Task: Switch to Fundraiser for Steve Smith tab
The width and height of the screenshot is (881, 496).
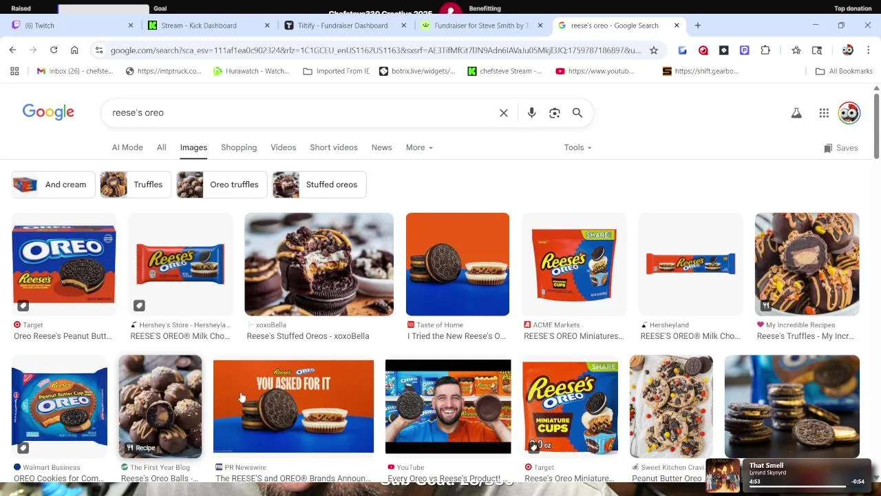Action: pos(482,25)
